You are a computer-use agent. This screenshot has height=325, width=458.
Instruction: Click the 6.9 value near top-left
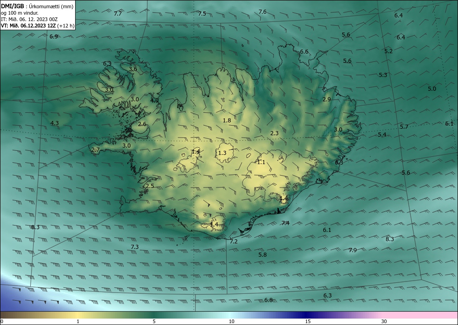tap(54, 37)
